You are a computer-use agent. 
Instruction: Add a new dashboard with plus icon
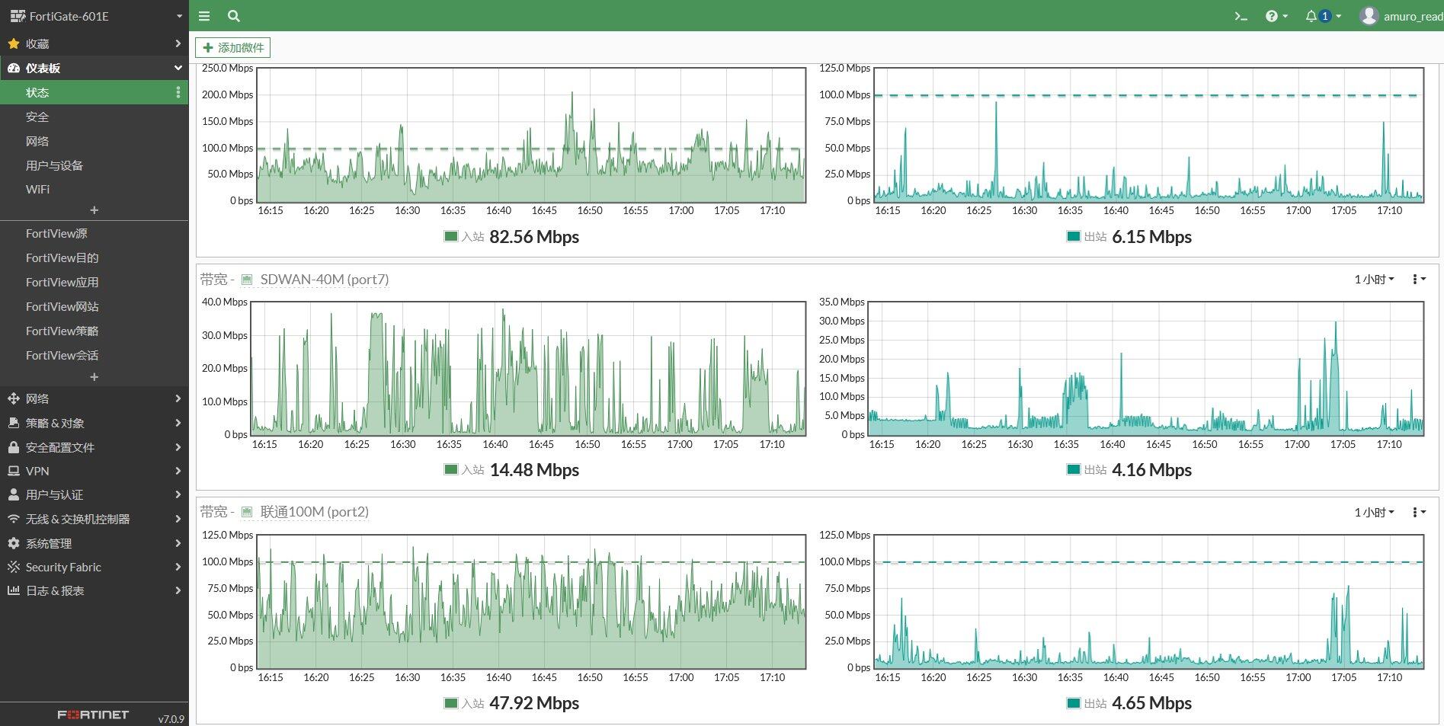coord(94,209)
